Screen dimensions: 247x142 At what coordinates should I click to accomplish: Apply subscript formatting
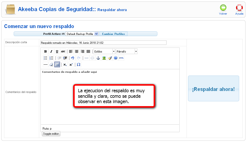[x=65, y=64]
